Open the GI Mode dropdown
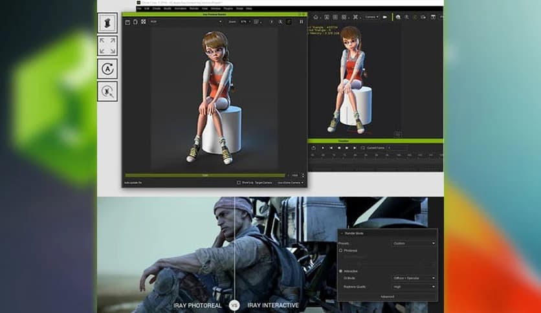541x313 pixels. (x=414, y=278)
